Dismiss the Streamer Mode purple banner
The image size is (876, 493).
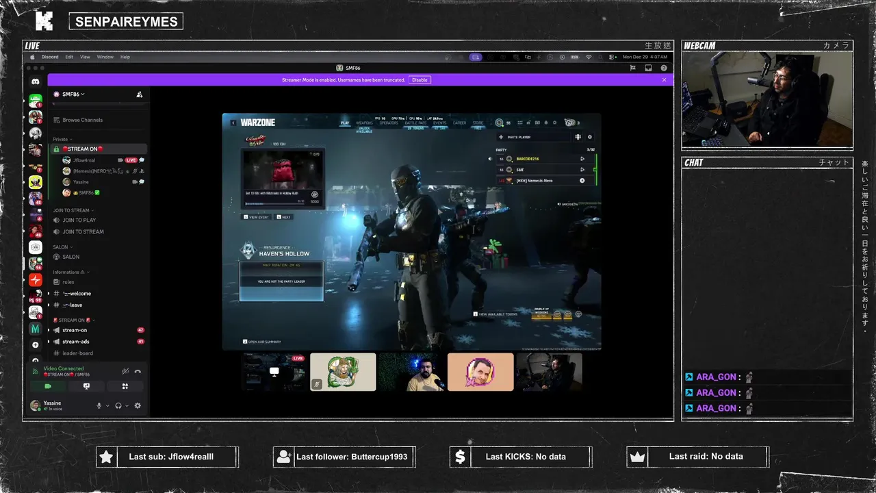[x=664, y=80]
